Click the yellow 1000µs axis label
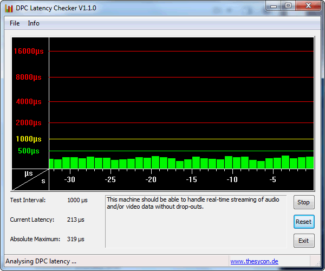The image size is (325, 271). pyautogui.click(x=29, y=139)
